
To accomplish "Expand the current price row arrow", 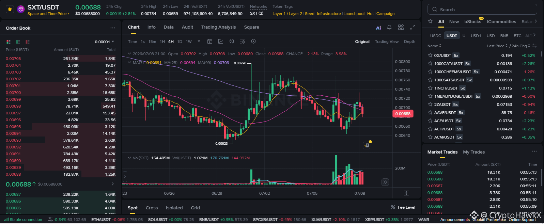I will pyautogui.click(x=113, y=184).
